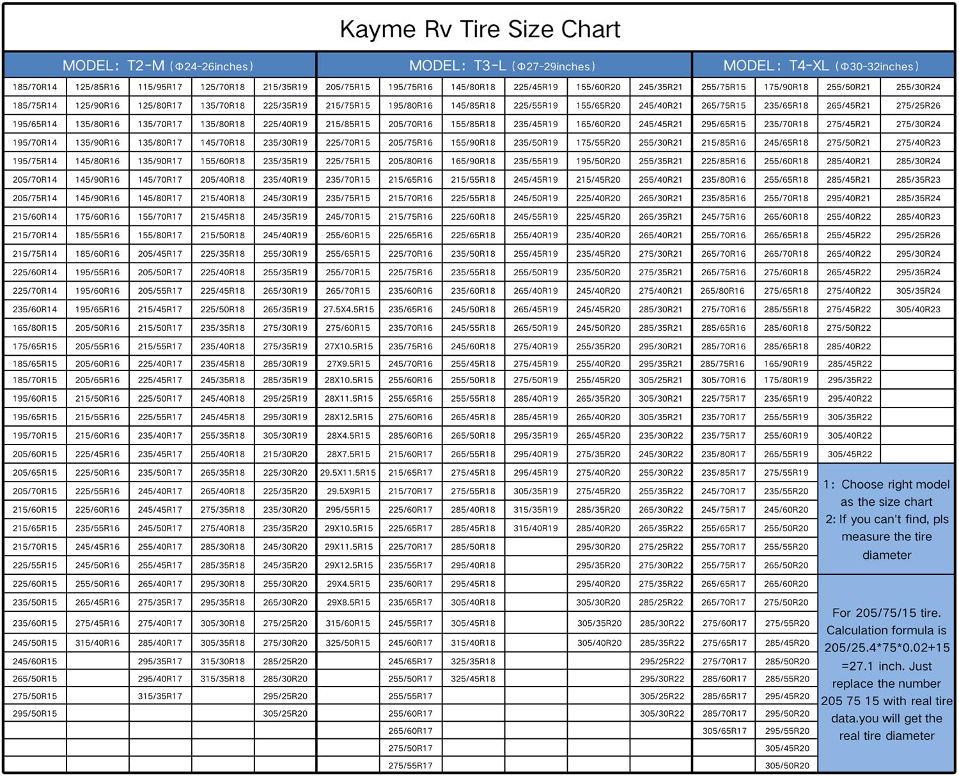Click the 305/40R23 cell

918,309
